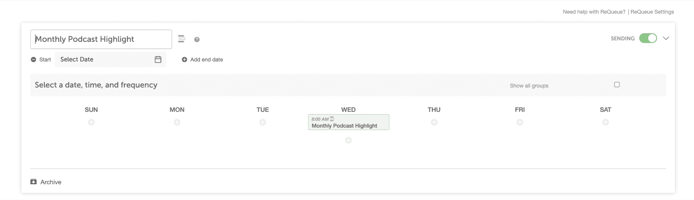
Task: Add a time slot under Sunday
Action: (x=91, y=122)
